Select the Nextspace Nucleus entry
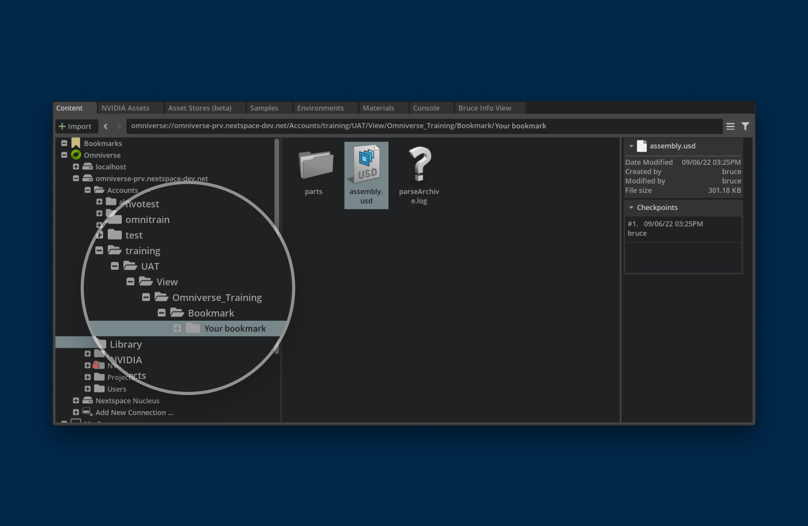 point(128,401)
